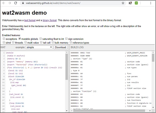Click the WAT editor up scroll arrow

click(x=67, y=52)
